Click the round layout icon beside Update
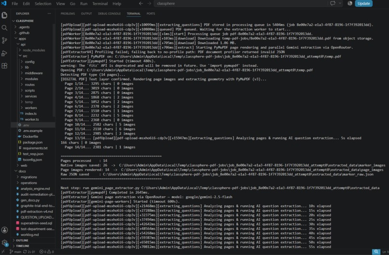The width and height of the screenshot is (389, 255). [x=350, y=3]
